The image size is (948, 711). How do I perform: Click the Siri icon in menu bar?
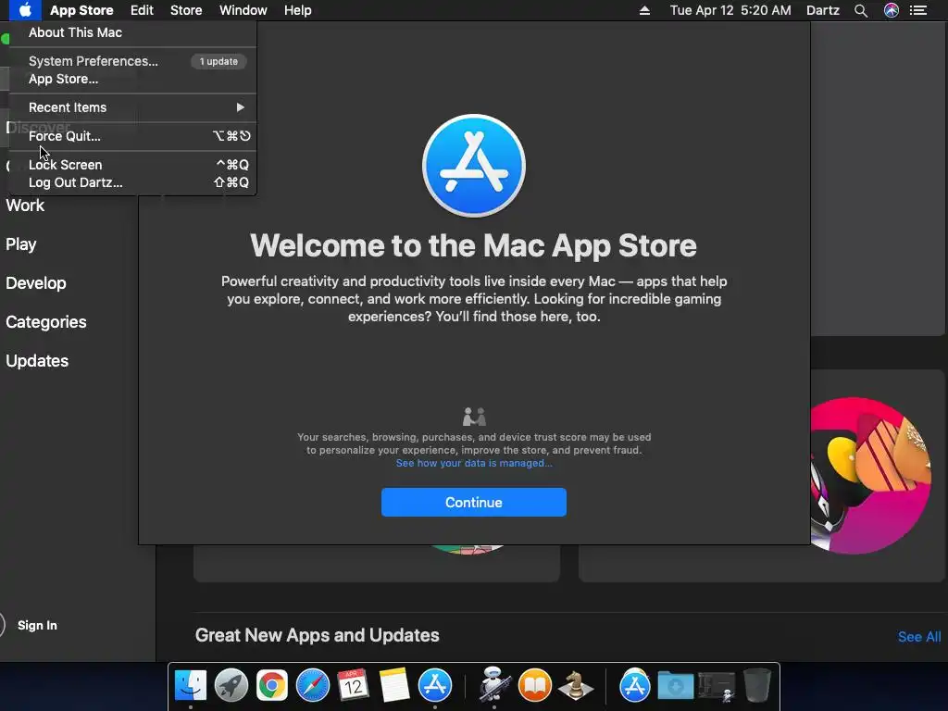[892, 10]
